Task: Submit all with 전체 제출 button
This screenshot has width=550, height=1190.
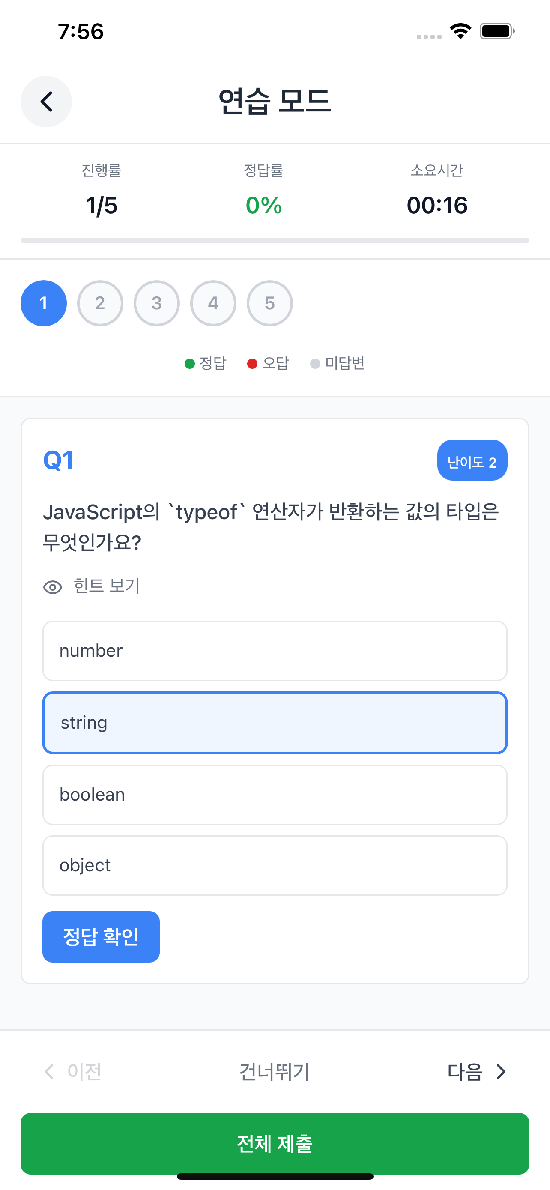Action: [x=275, y=1144]
